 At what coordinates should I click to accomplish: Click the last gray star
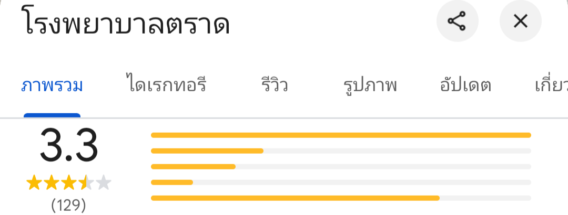tap(104, 183)
